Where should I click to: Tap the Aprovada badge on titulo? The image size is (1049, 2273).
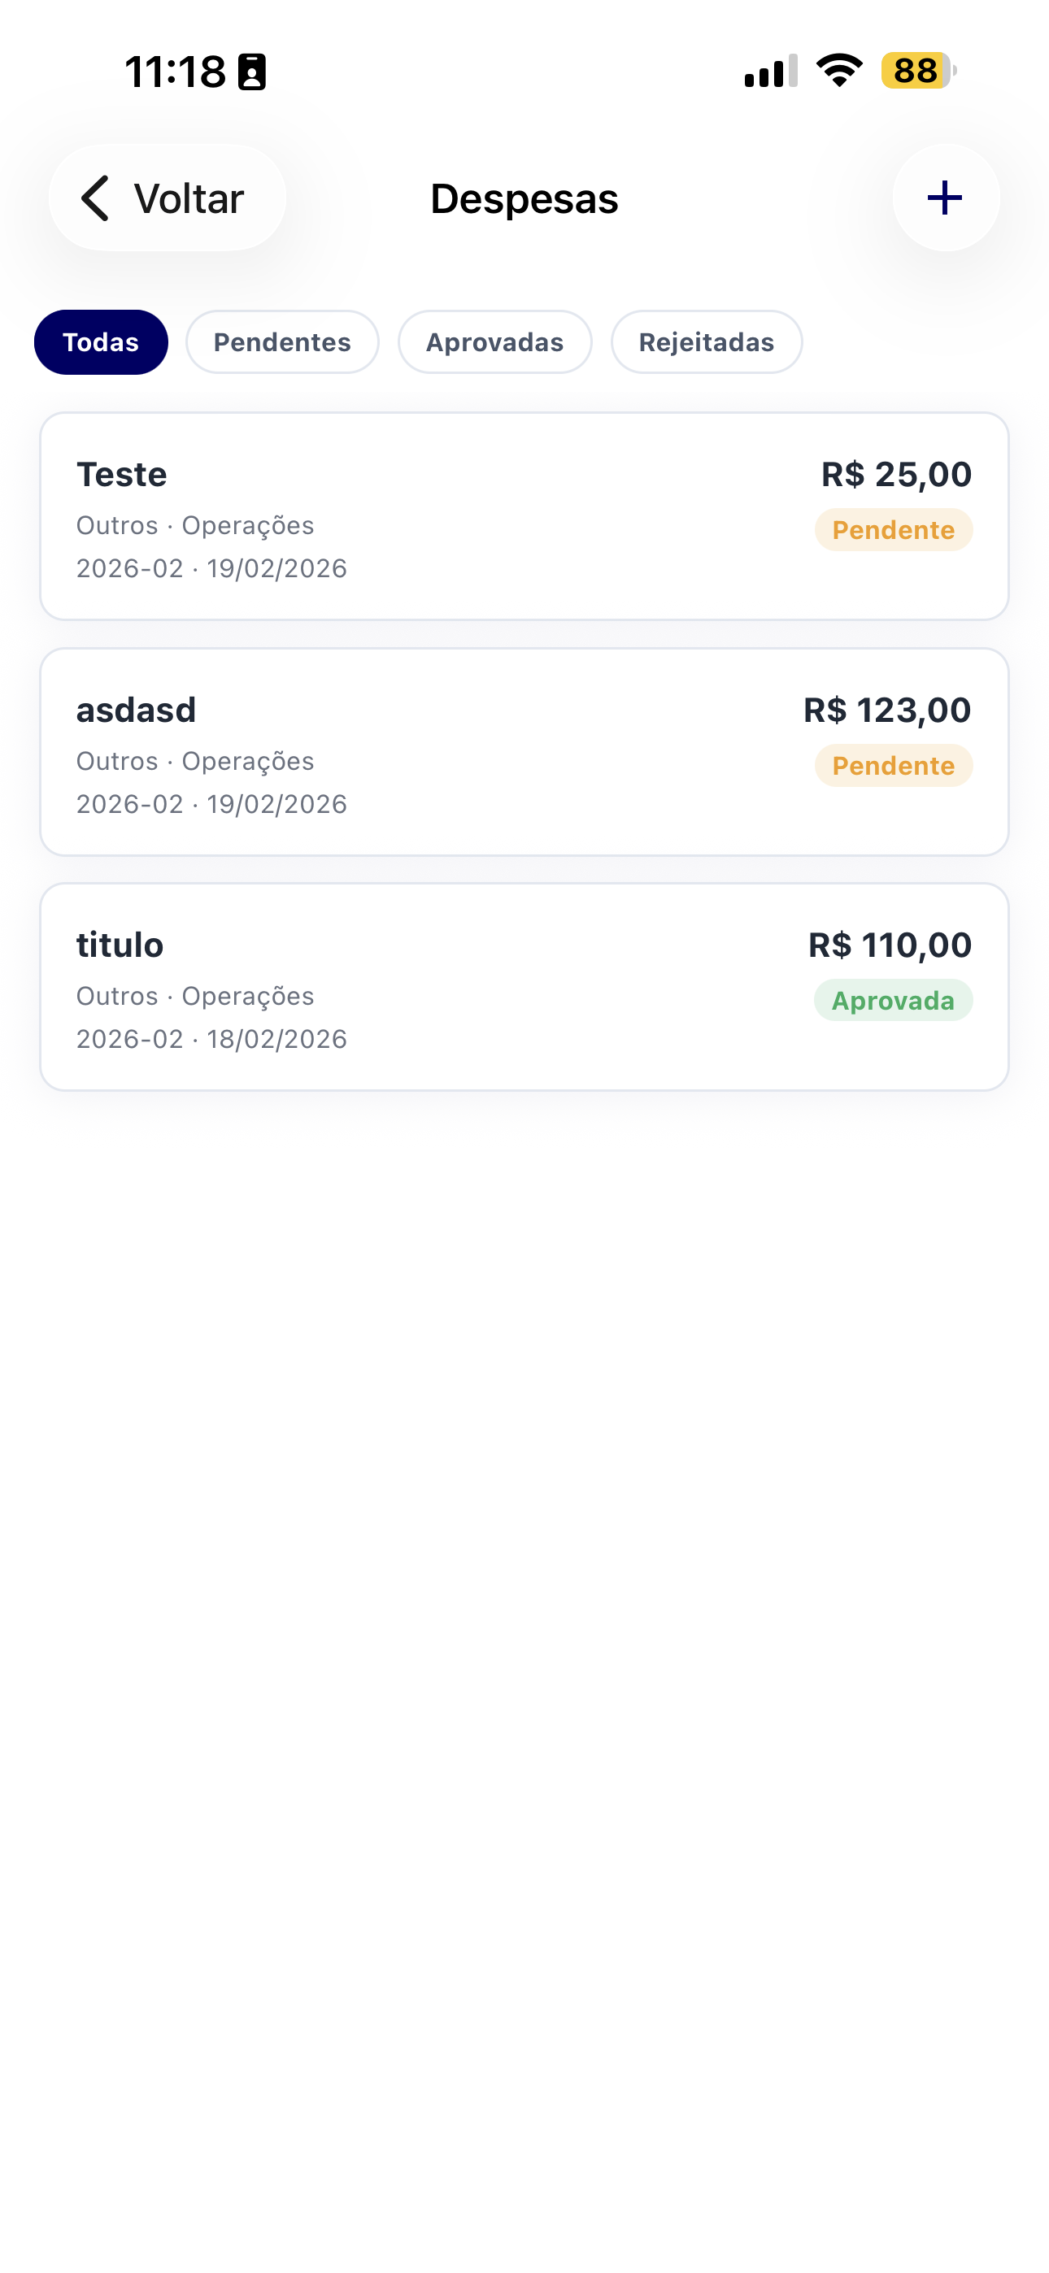click(894, 1001)
